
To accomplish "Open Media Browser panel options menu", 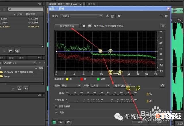I will tap(39, 58).
